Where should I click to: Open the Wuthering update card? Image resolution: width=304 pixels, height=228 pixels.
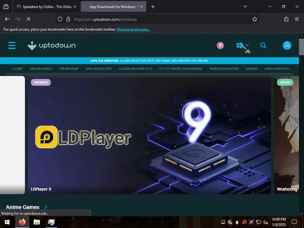point(286,135)
